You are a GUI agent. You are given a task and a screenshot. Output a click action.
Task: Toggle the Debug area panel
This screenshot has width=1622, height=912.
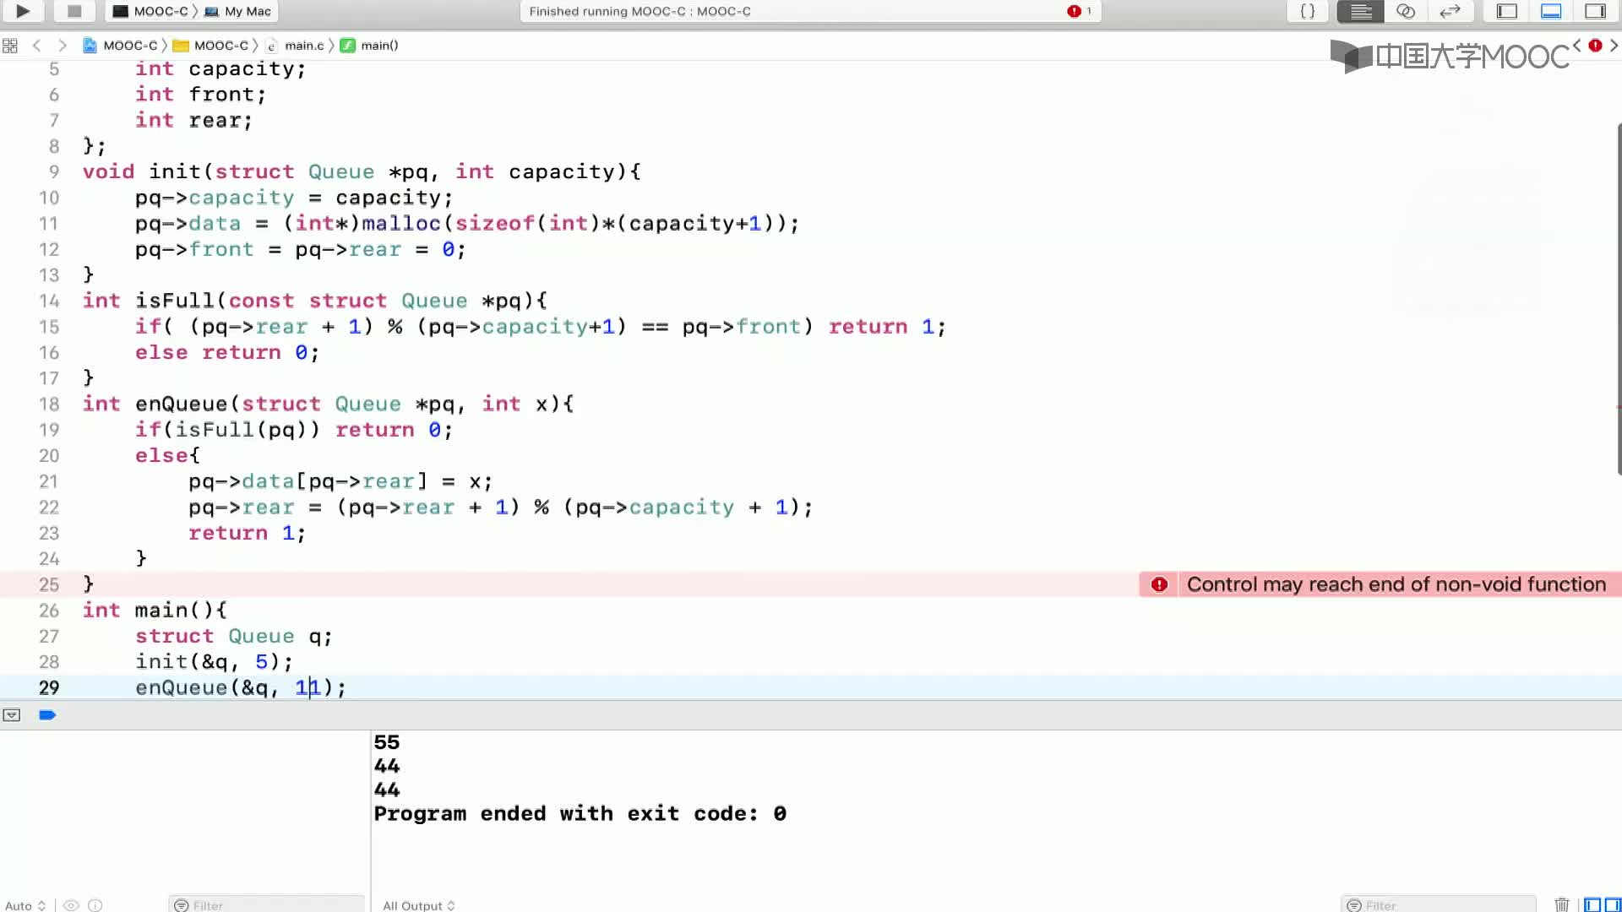(1551, 11)
